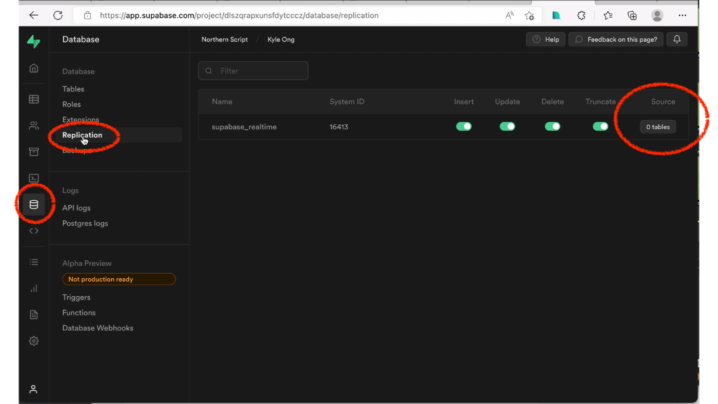Screen dimensions: 718x404
Task: Click the Name column header
Action: 222,102
